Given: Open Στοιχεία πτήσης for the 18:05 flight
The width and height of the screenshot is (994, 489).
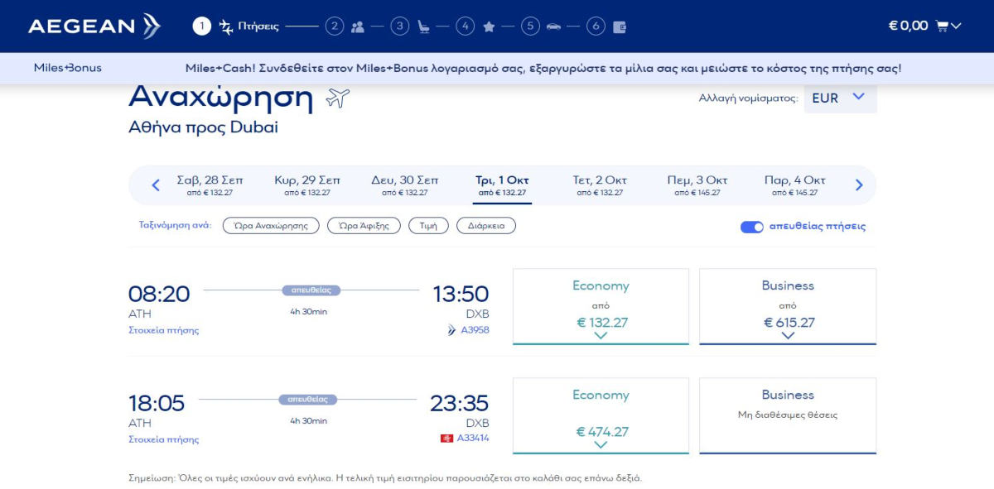Looking at the screenshot, I should point(163,439).
